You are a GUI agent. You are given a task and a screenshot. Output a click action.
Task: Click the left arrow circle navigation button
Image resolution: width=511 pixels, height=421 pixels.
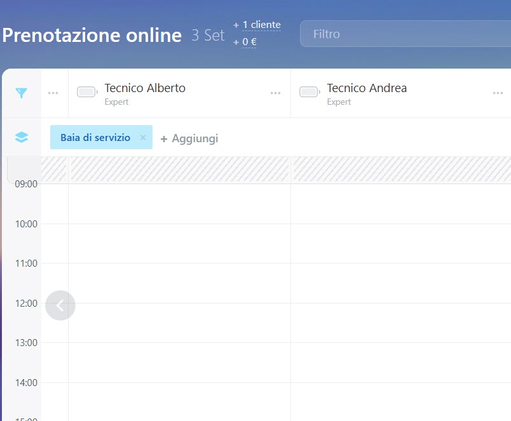[x=60, y=305]
